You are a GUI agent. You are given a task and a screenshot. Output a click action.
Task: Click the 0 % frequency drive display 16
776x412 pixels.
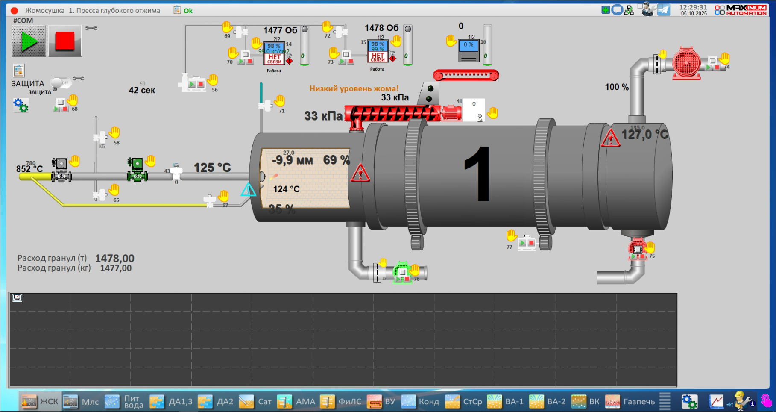[x=469, y=51]
